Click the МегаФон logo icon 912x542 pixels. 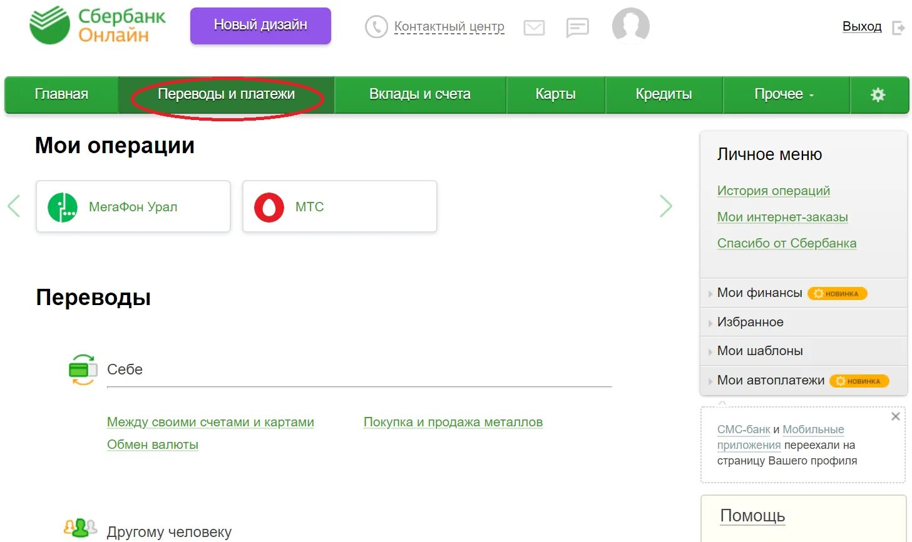click(x=63, y=208)
